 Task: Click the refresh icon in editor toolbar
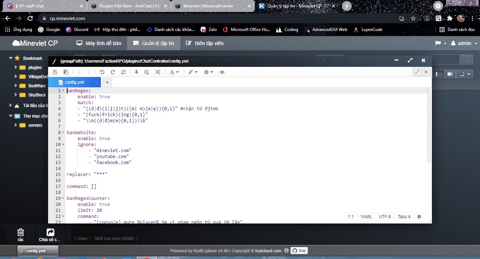click(123, 72)
